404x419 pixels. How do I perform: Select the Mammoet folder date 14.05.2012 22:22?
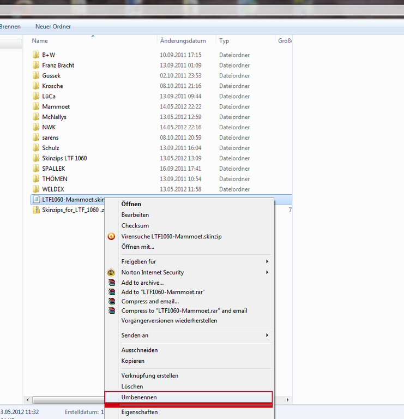pos(180,106)
